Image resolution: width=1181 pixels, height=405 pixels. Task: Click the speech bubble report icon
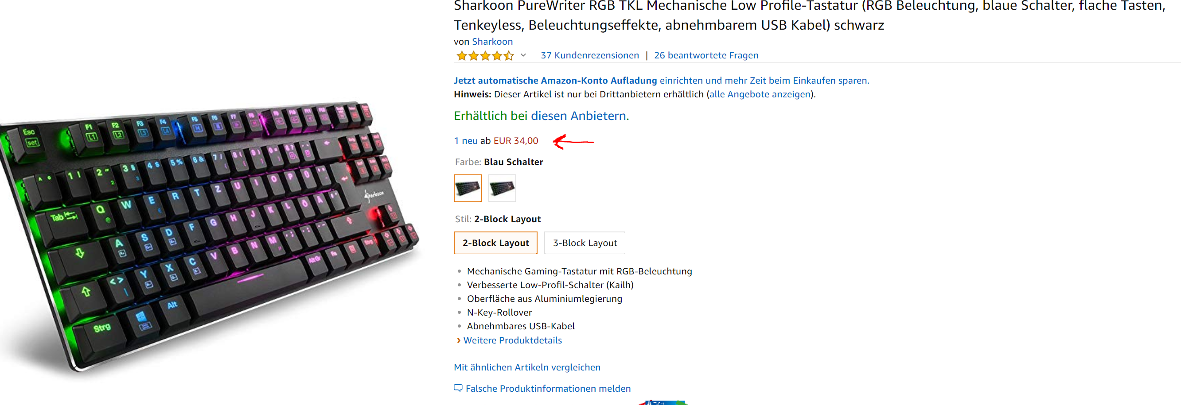[458, 388]
